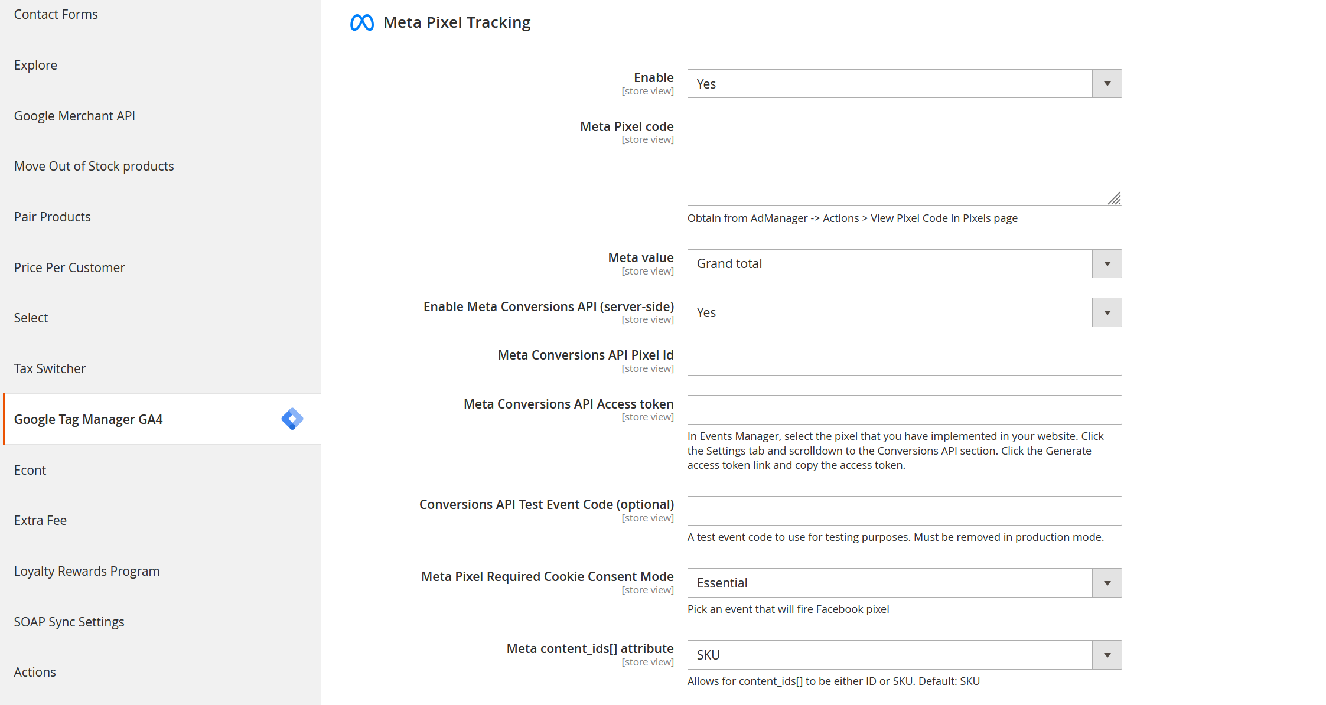Click the 'Allows for content_ids[]' help text
This screenshot has width=1326, height=705.
pyautogui.click(x=833, y=681)
